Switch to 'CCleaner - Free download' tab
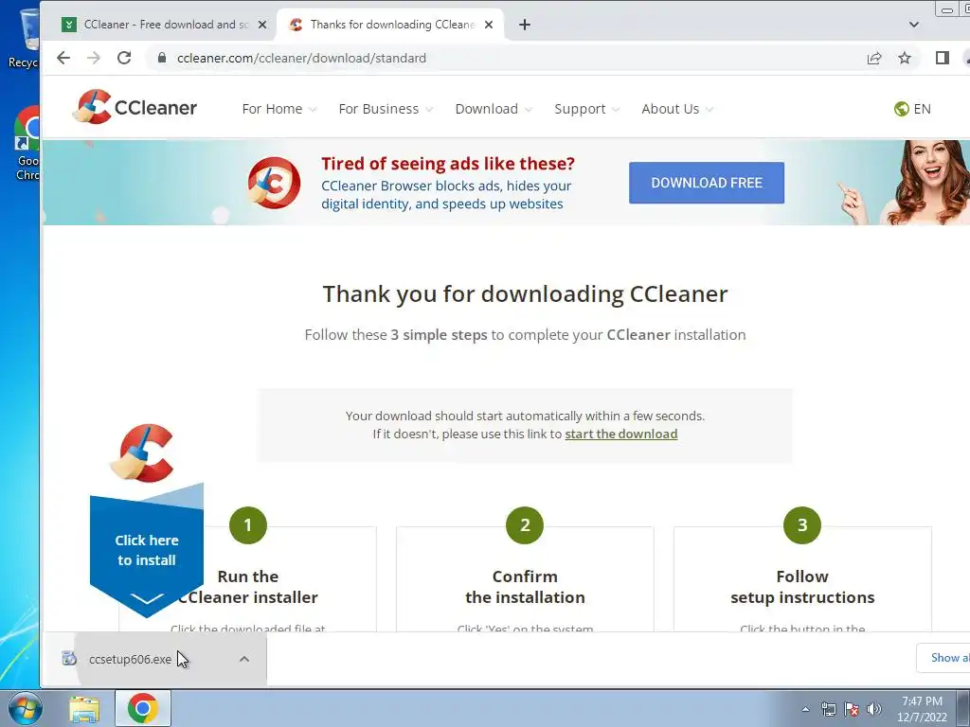 click(165, 25)
